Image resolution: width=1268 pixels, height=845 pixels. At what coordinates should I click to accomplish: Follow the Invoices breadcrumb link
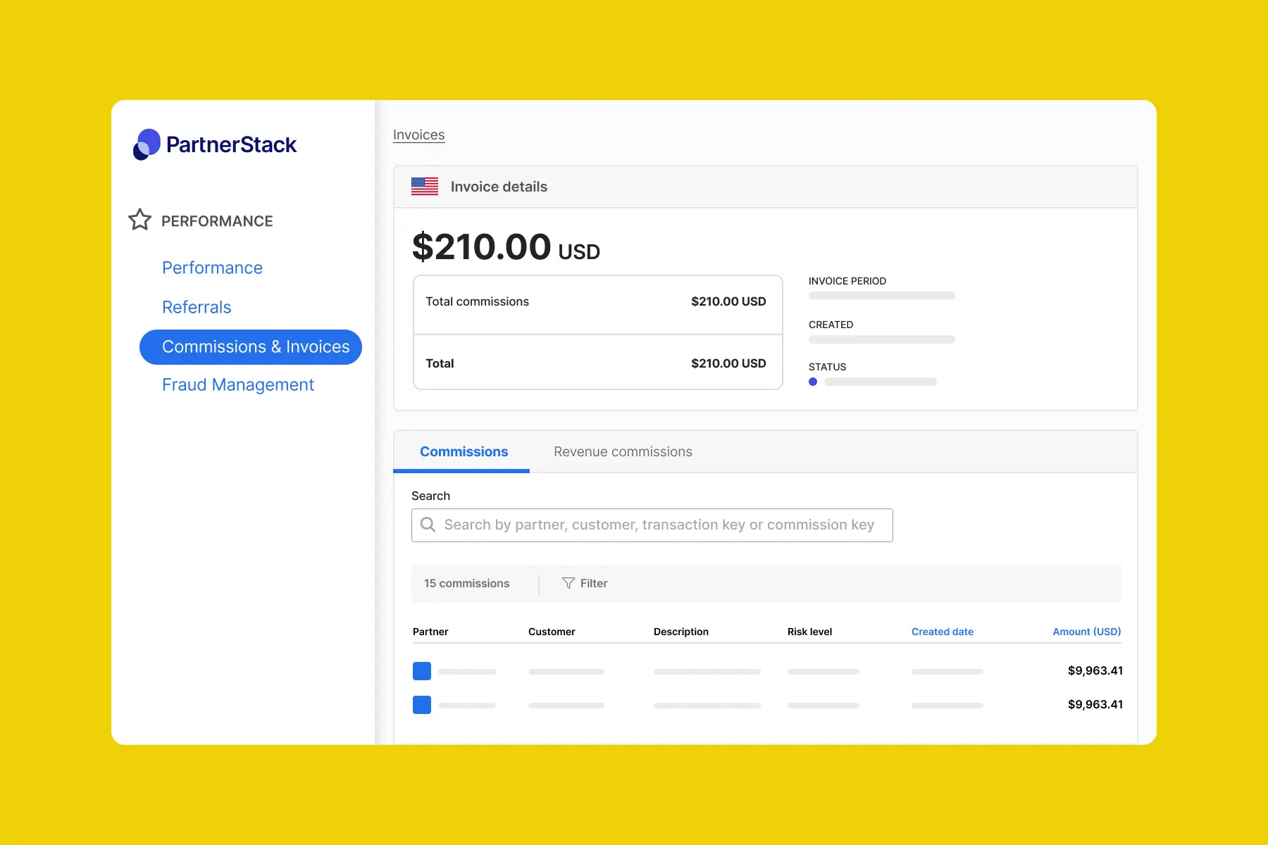pyautogui.click(x=418, y=134)
